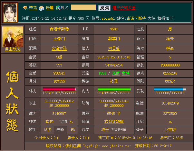Select the 进修 value 1轮
Screen dimensions: 194x151
point(72,130)
